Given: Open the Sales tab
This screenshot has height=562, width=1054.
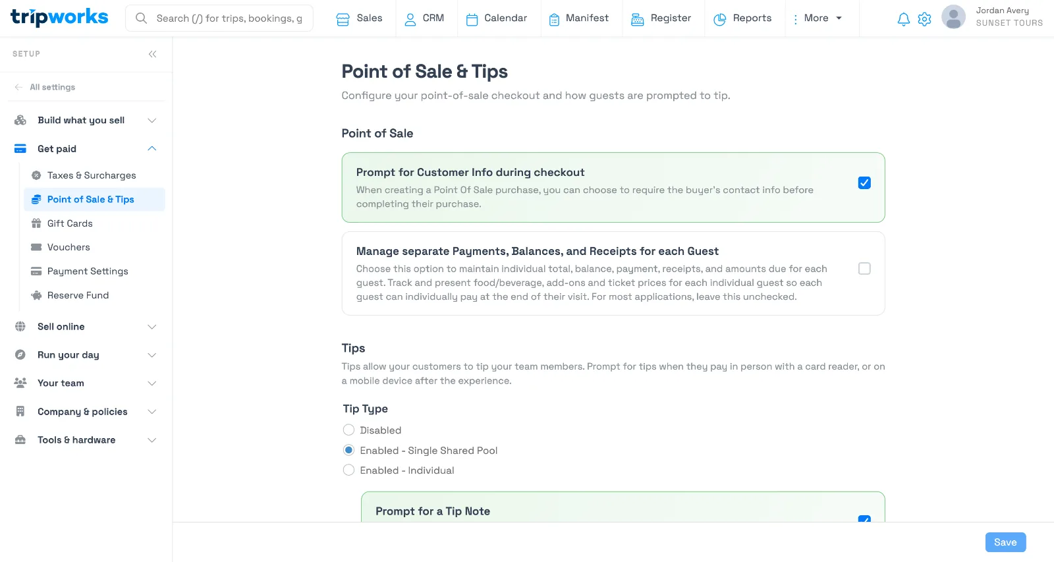Looking at the screenshot, I should [359, 18].
